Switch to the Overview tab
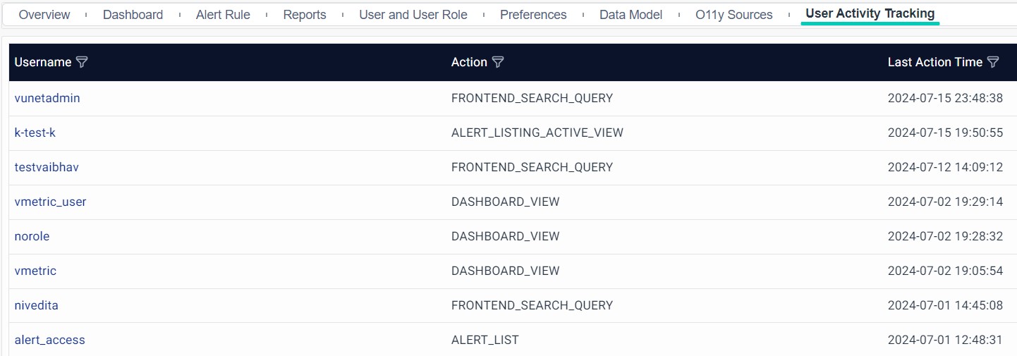 pyautogui.click(x=44, y=15)
